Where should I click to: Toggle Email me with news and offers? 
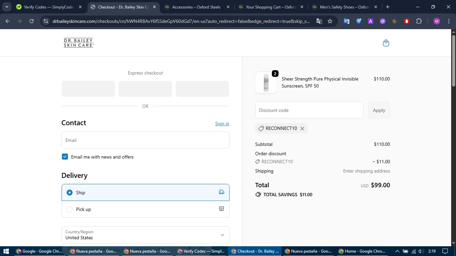pyautogui.click(x=65, y=157)
